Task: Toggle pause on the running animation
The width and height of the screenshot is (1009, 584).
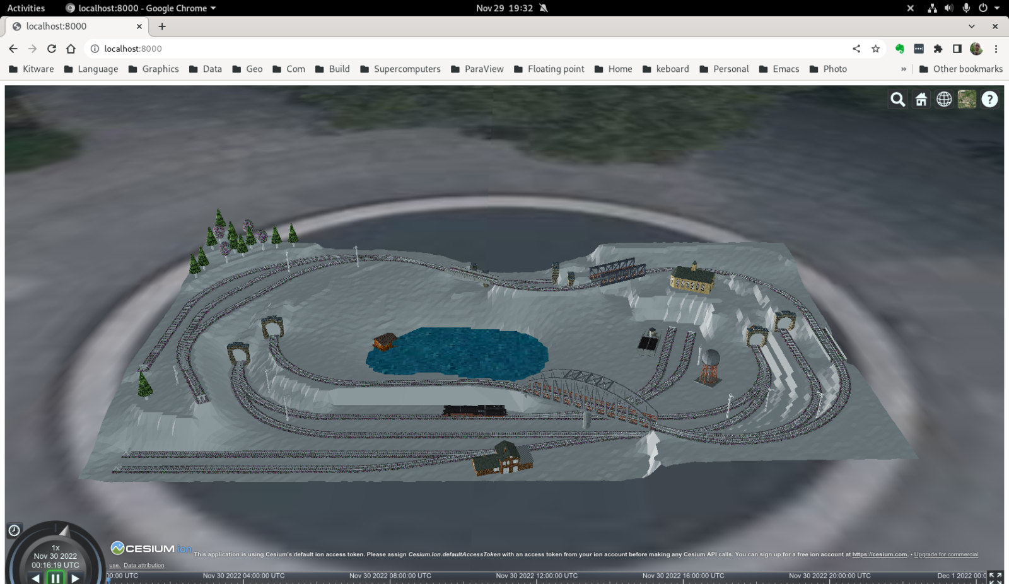Action: point(55,576)
